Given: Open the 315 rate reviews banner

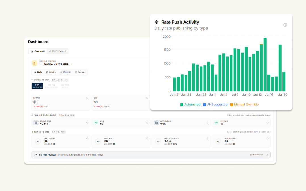Looking at the screenshot, I should click(151, 155).
